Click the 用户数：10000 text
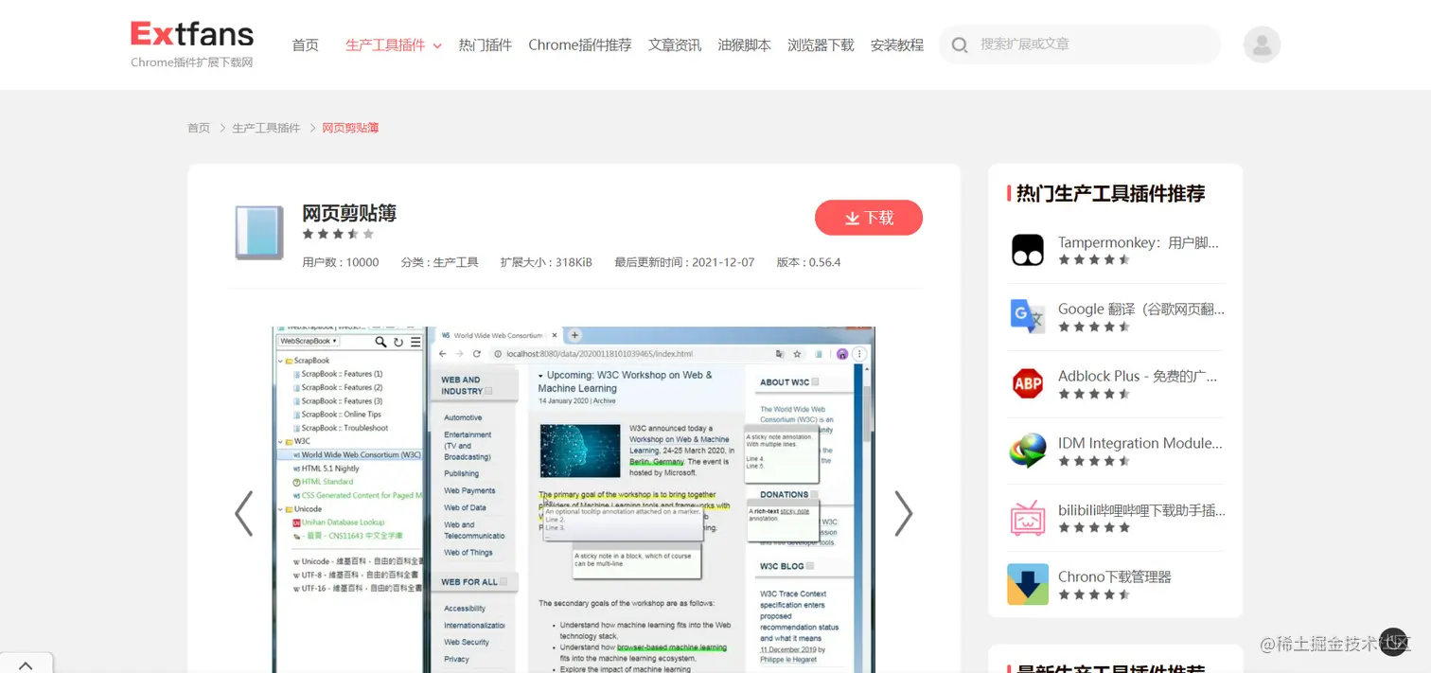The height and width of the screenshot is (673, 1431). point(341,262)
